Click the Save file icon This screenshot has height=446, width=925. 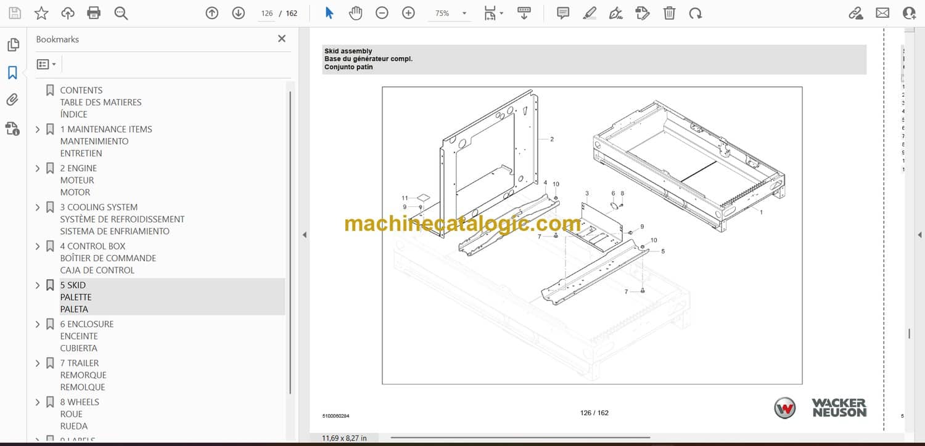click(15, 13)
